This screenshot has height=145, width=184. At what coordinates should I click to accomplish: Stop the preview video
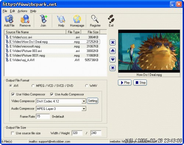[x=140, y=83]
